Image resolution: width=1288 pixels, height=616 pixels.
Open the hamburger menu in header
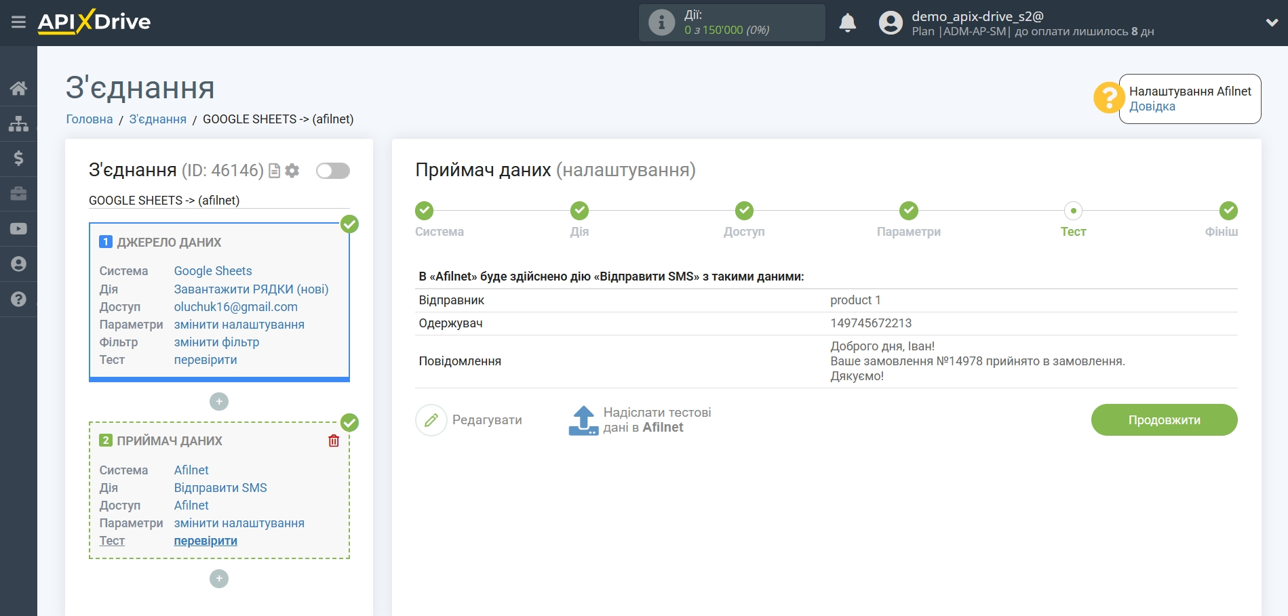18,22
